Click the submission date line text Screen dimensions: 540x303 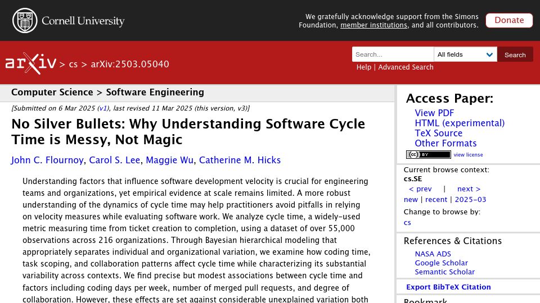(130, 108)
